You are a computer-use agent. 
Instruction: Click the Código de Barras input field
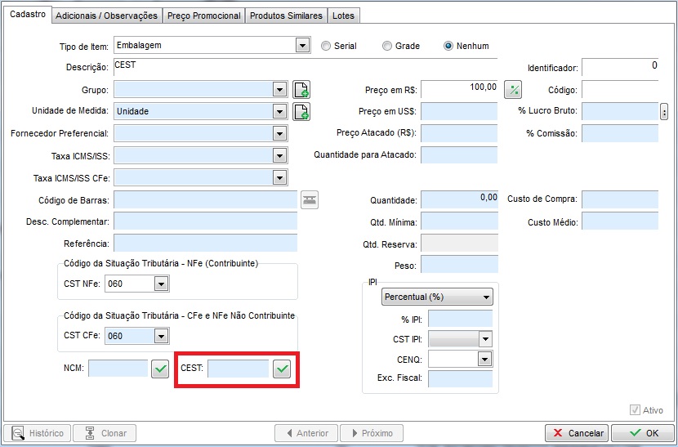pyautogui.click(x=205, y=199)
